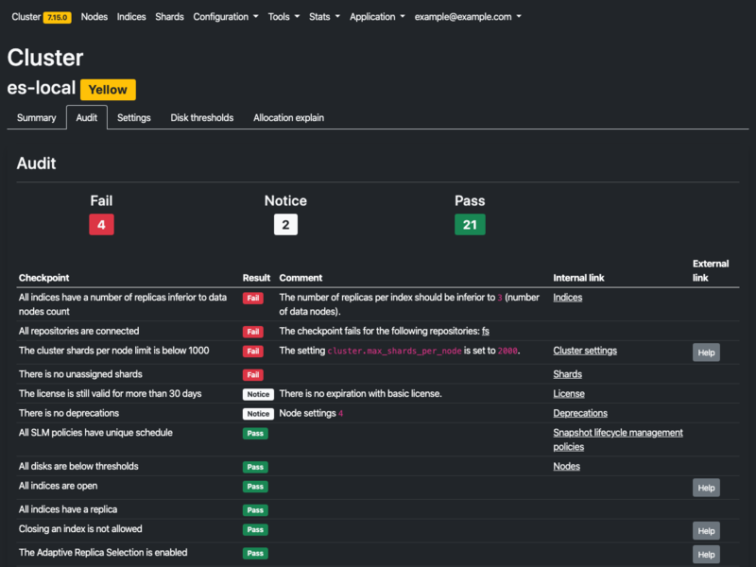Open the Indices internal link
Image resolution: width=756 pixels, height=567 pixels.
[568, 298]
